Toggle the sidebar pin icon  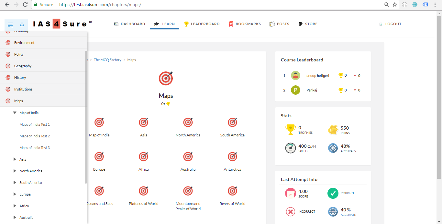tap(22, 25)
